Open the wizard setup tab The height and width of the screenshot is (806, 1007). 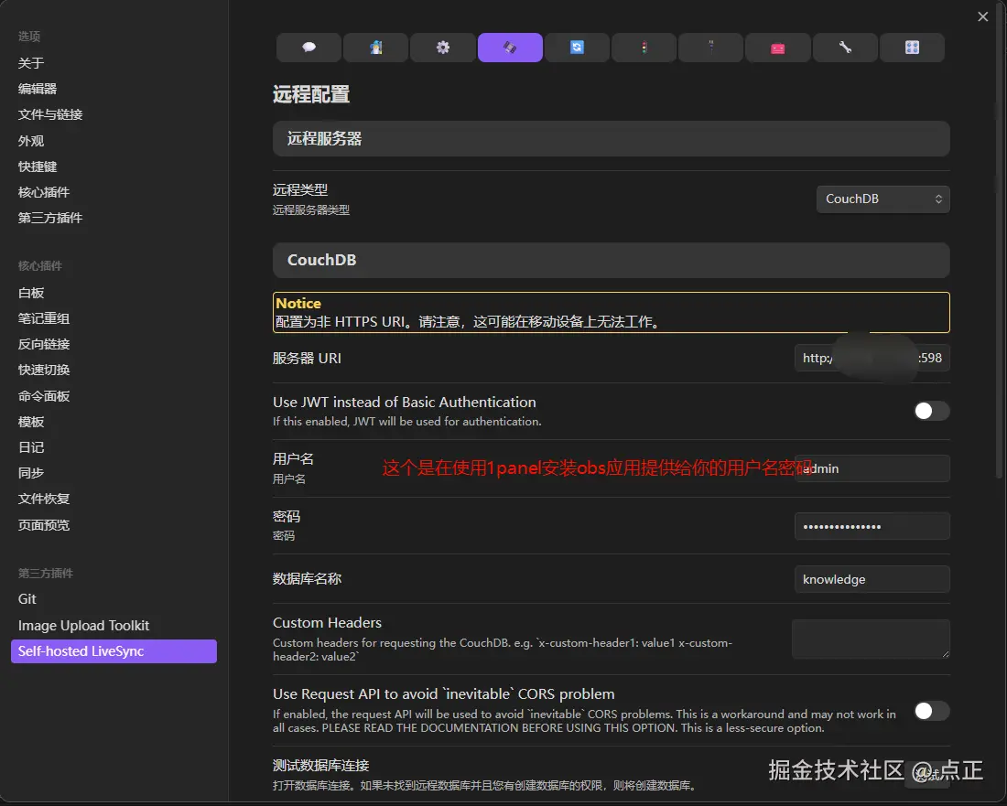[x=375, y=48]
